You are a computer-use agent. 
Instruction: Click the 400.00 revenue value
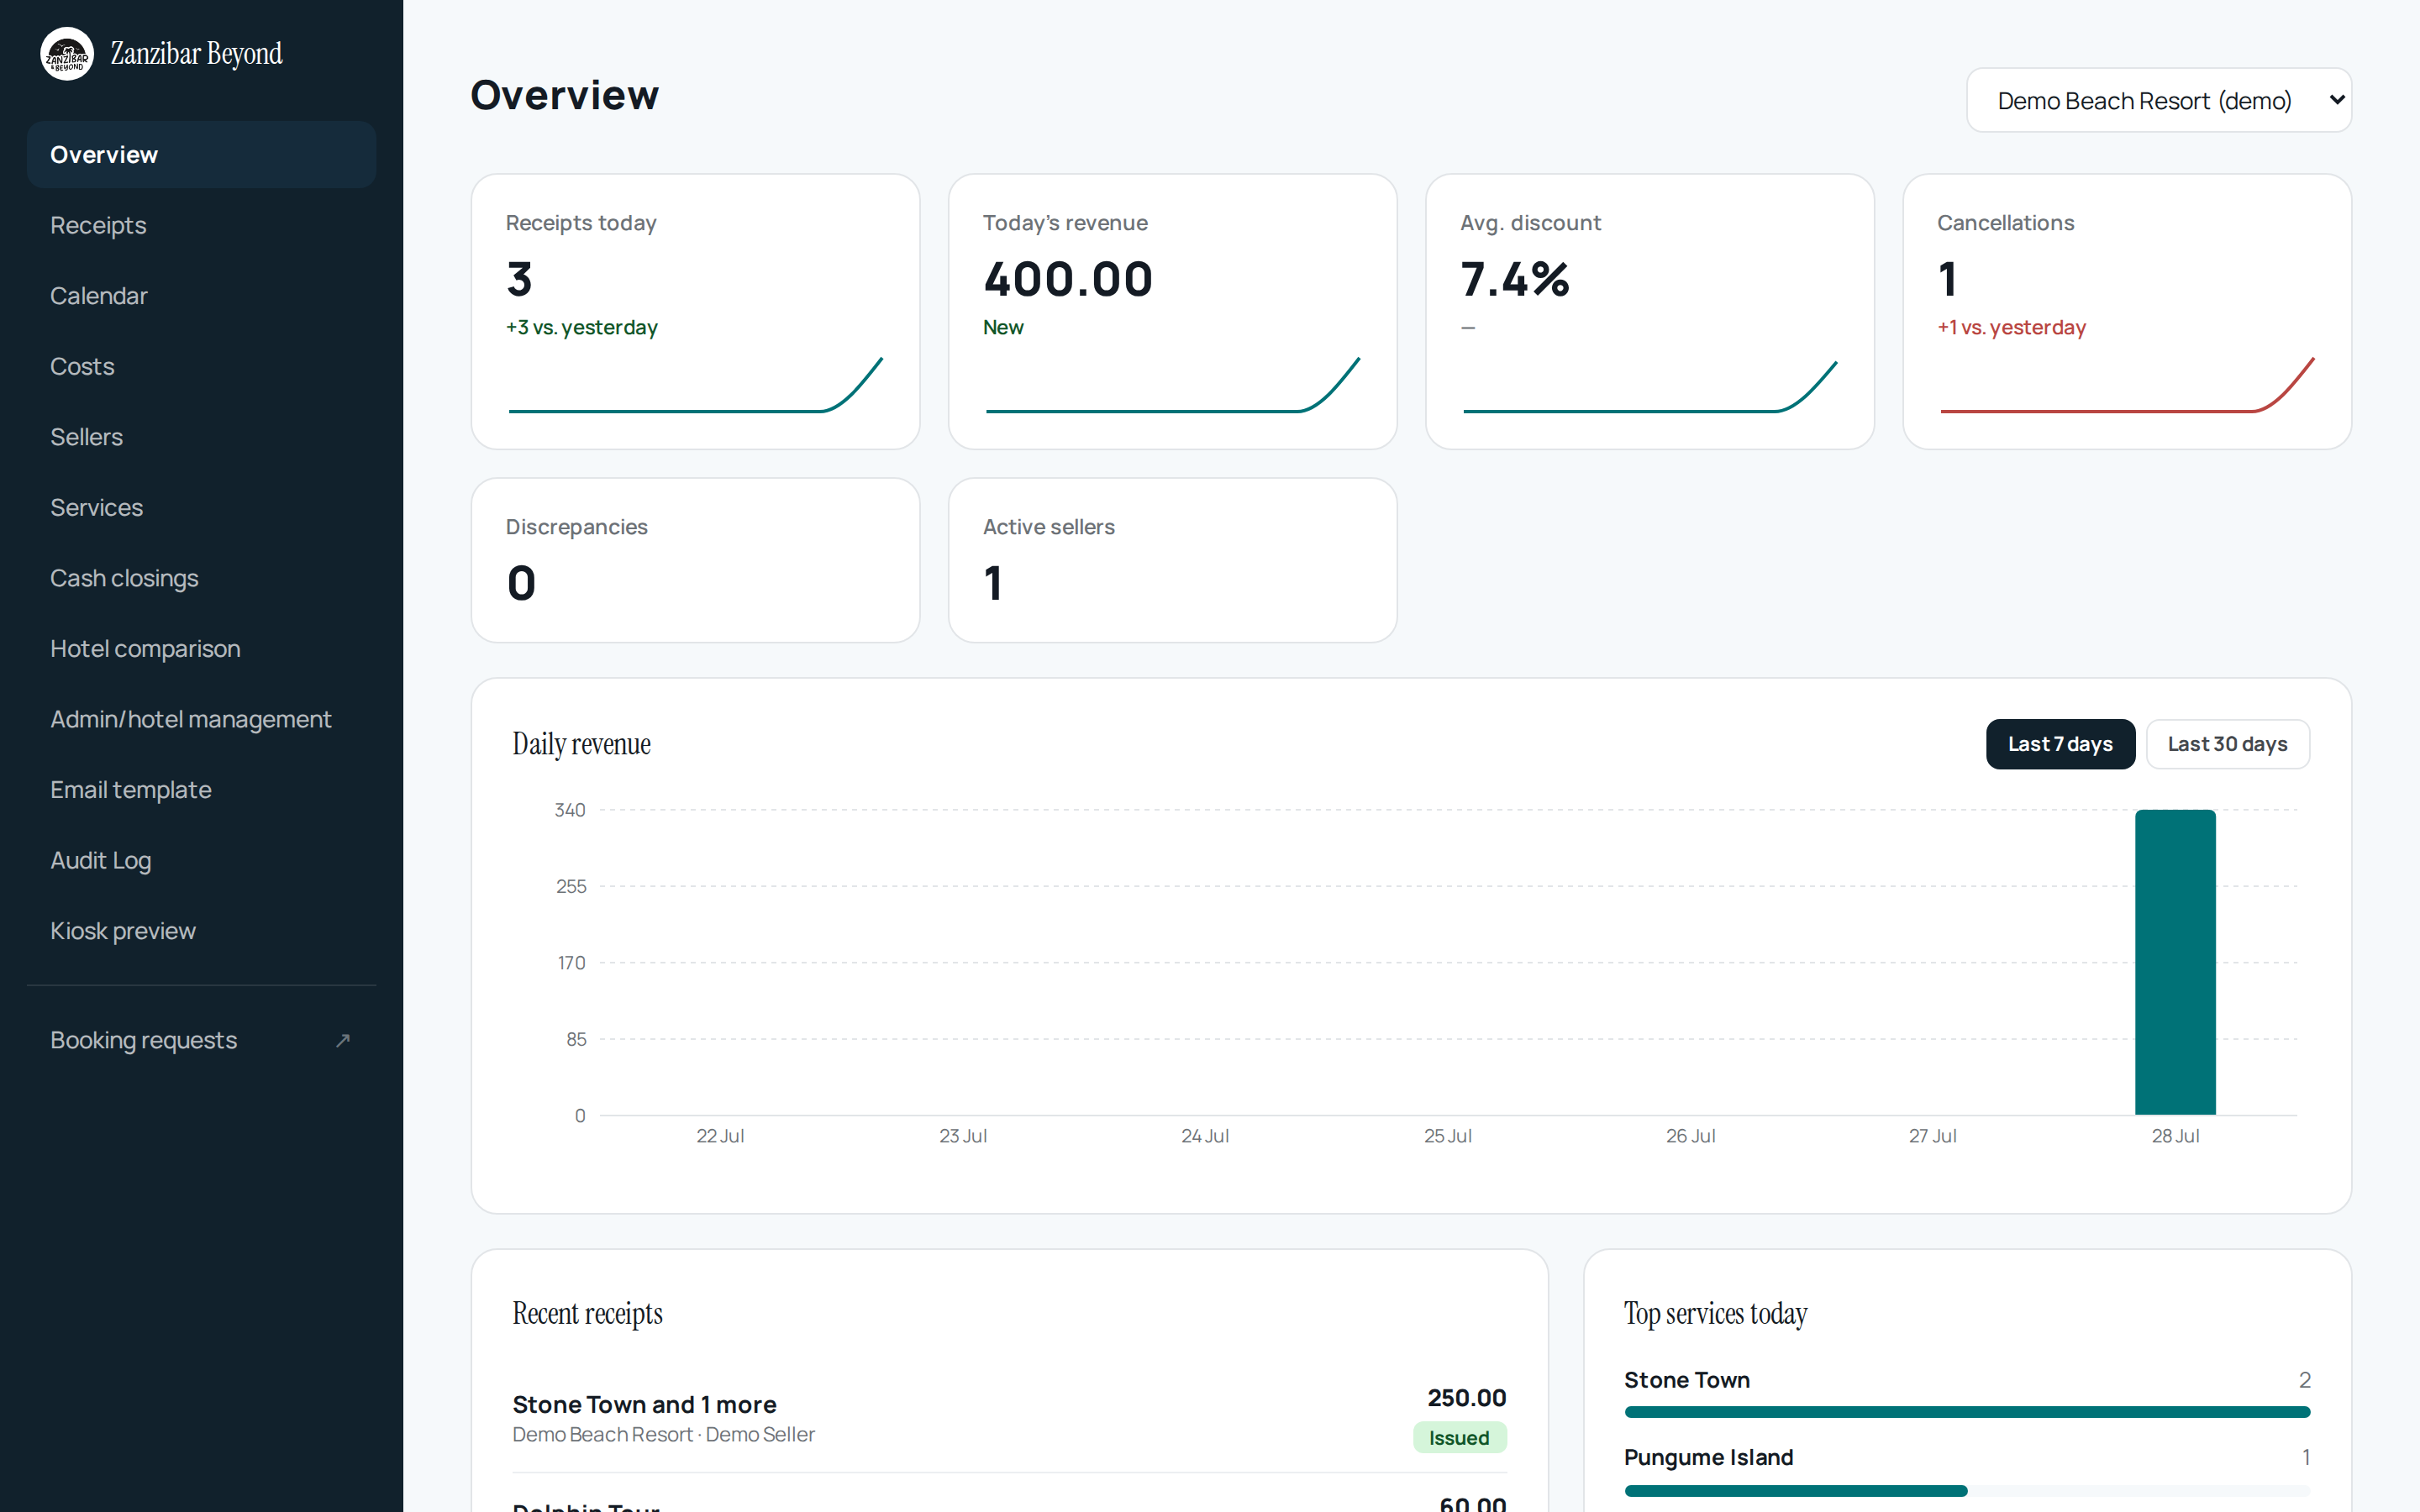[x=1068, y=279]
